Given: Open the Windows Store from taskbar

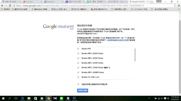Looking at the screenshot, I should pyautogui.click(x=35, y=98).
